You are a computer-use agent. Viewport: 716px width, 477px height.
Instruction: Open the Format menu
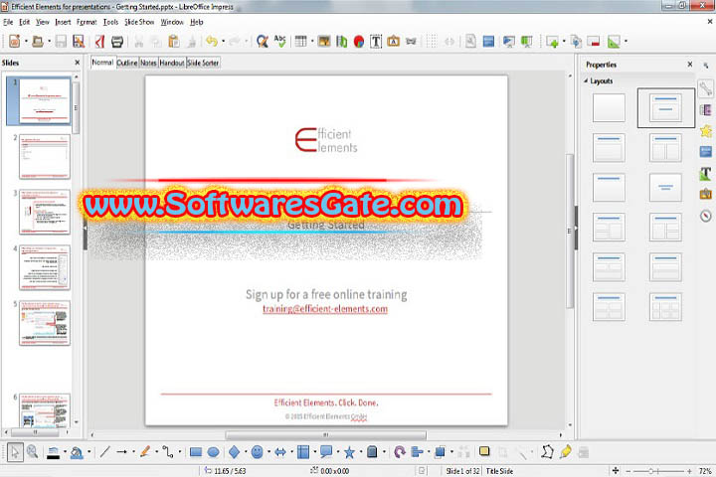click(87, 22)
